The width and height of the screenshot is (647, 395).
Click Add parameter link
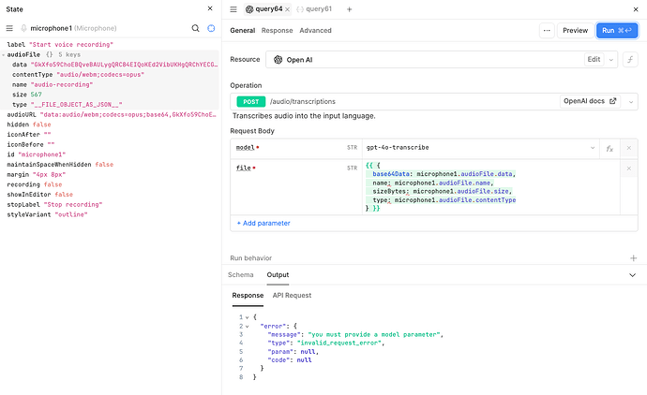pyautogui.click(x=263, y=223)
